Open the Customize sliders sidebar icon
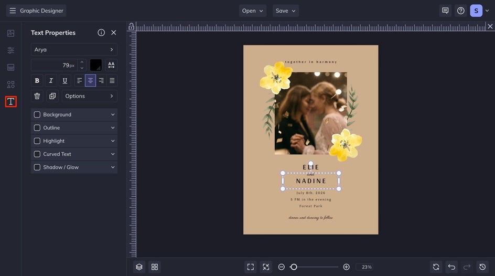The height and width of the screenshot is (276, 495). tap(10, 50)
